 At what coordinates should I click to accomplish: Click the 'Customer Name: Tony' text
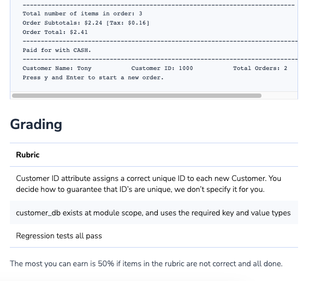coord(57,68)
